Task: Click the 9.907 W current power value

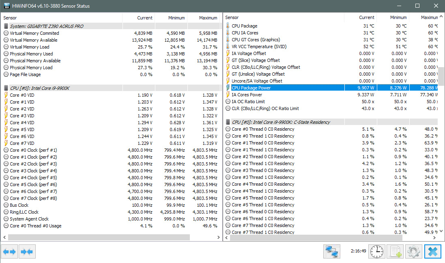Action: coord(365,88)
